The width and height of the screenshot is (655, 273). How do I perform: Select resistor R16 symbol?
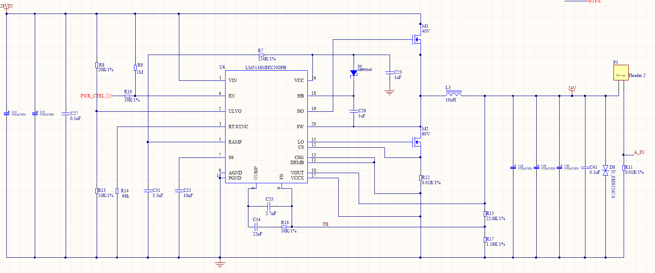pyautogui.click(x=284, y=227)
